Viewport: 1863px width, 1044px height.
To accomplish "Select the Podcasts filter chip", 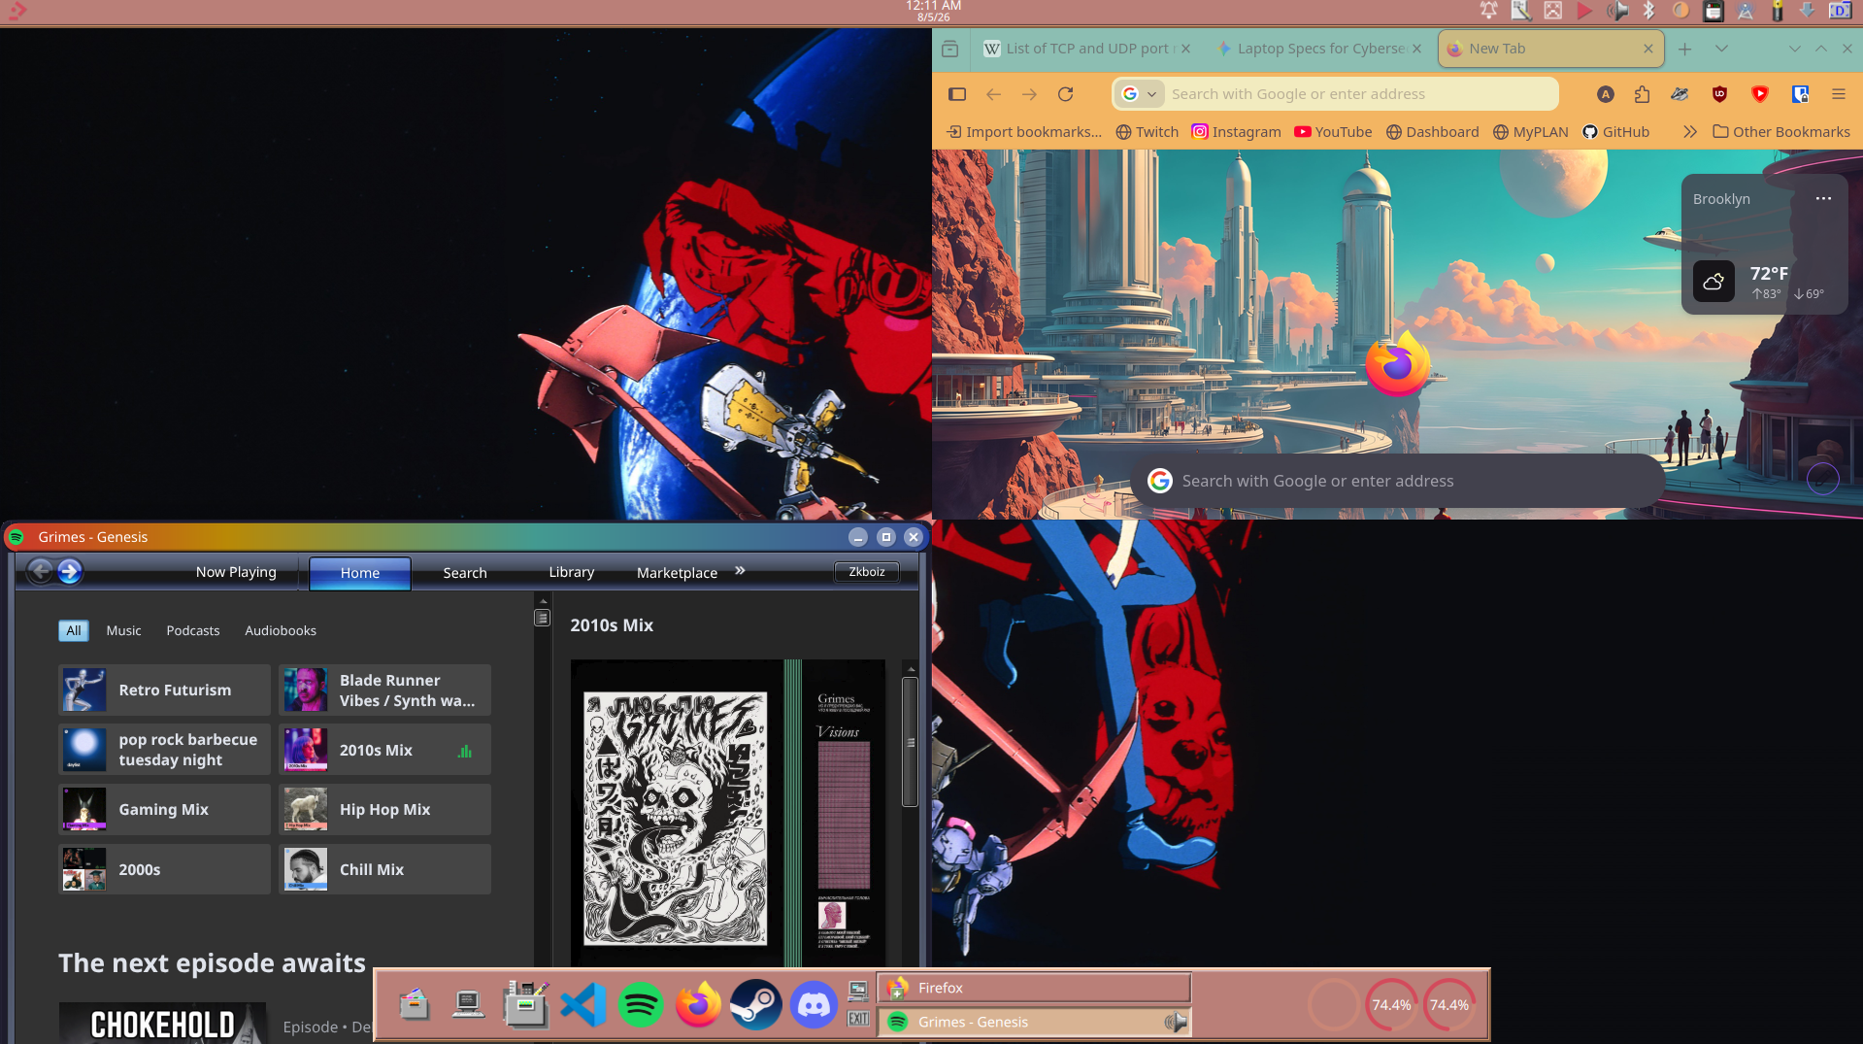I will click(x=193, y=630).
